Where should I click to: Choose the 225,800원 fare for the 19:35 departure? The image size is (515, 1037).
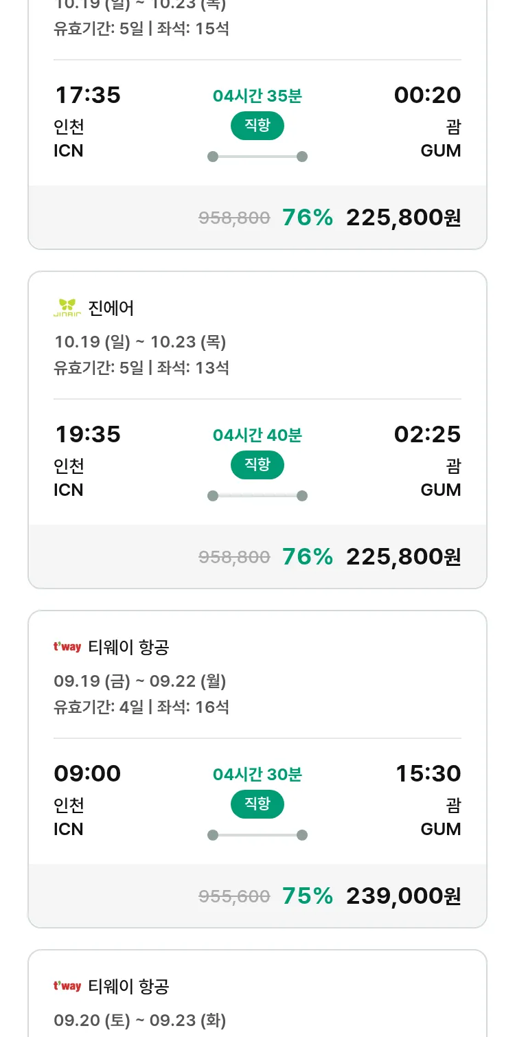[x=403, y=557]
